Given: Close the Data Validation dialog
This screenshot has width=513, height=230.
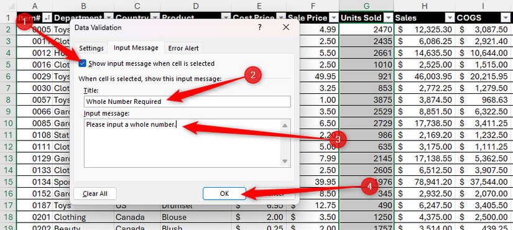Looking at the screenshot, I should point(285,27).
